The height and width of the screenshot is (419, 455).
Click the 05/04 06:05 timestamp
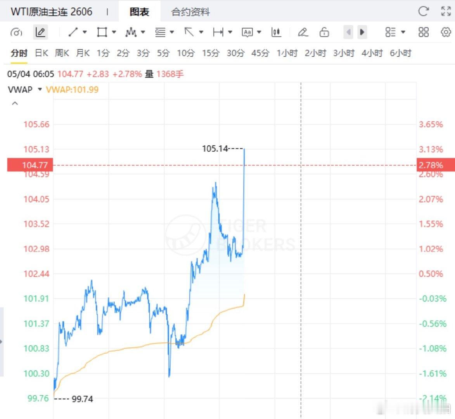click(31, 74)
